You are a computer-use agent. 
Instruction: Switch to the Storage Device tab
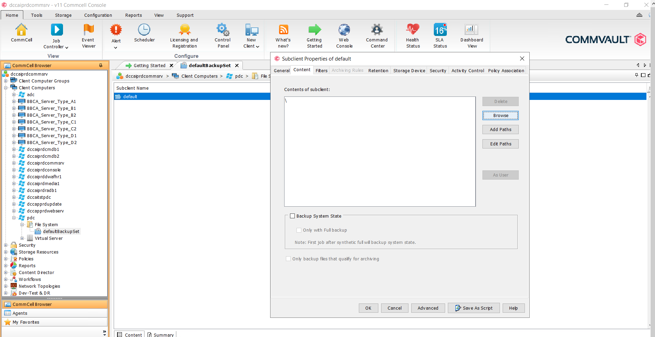[x=409, y=70]
